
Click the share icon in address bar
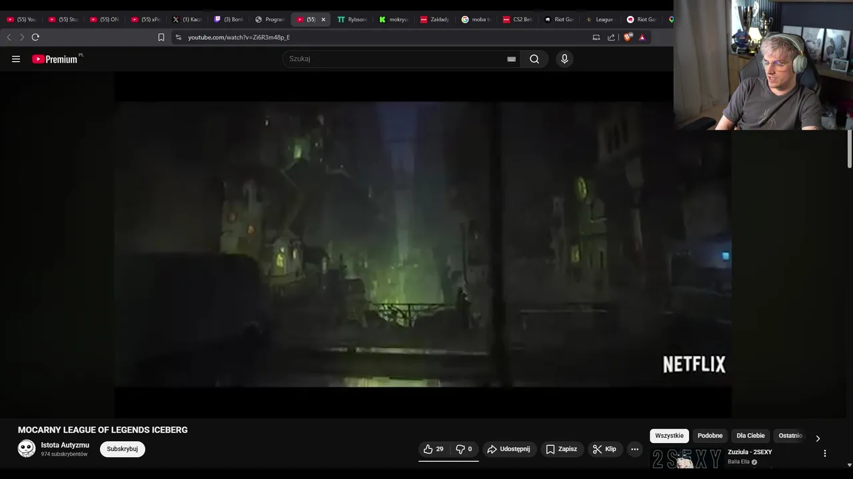(x=611, y=37)
